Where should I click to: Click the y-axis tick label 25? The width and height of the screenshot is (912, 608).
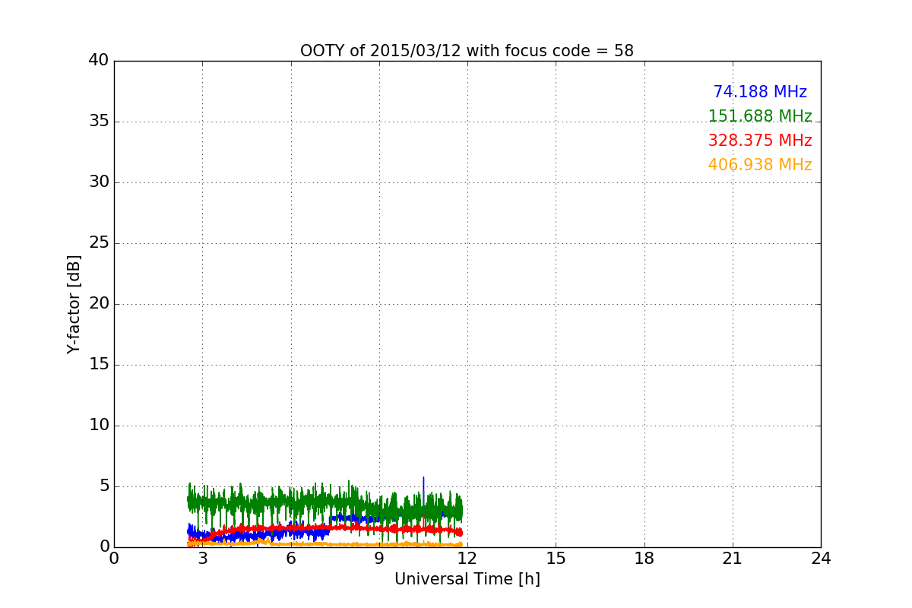[x=99, y=243]
